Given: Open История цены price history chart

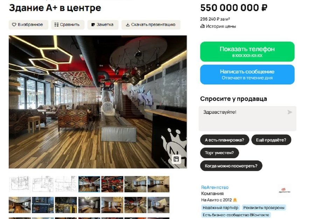Looking at the screenshot, I should [x=218, y=27].
